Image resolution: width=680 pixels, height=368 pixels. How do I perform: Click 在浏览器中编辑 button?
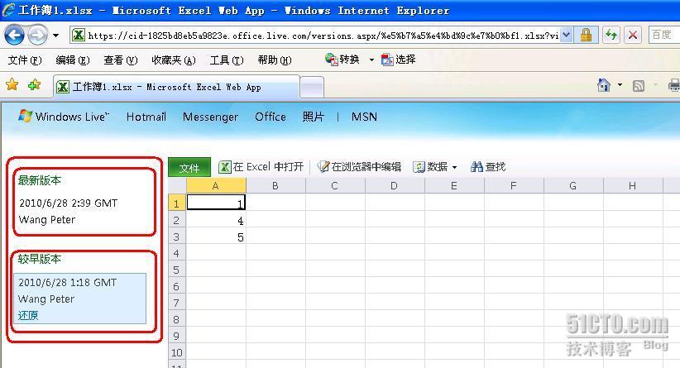(x=359, y=167)
